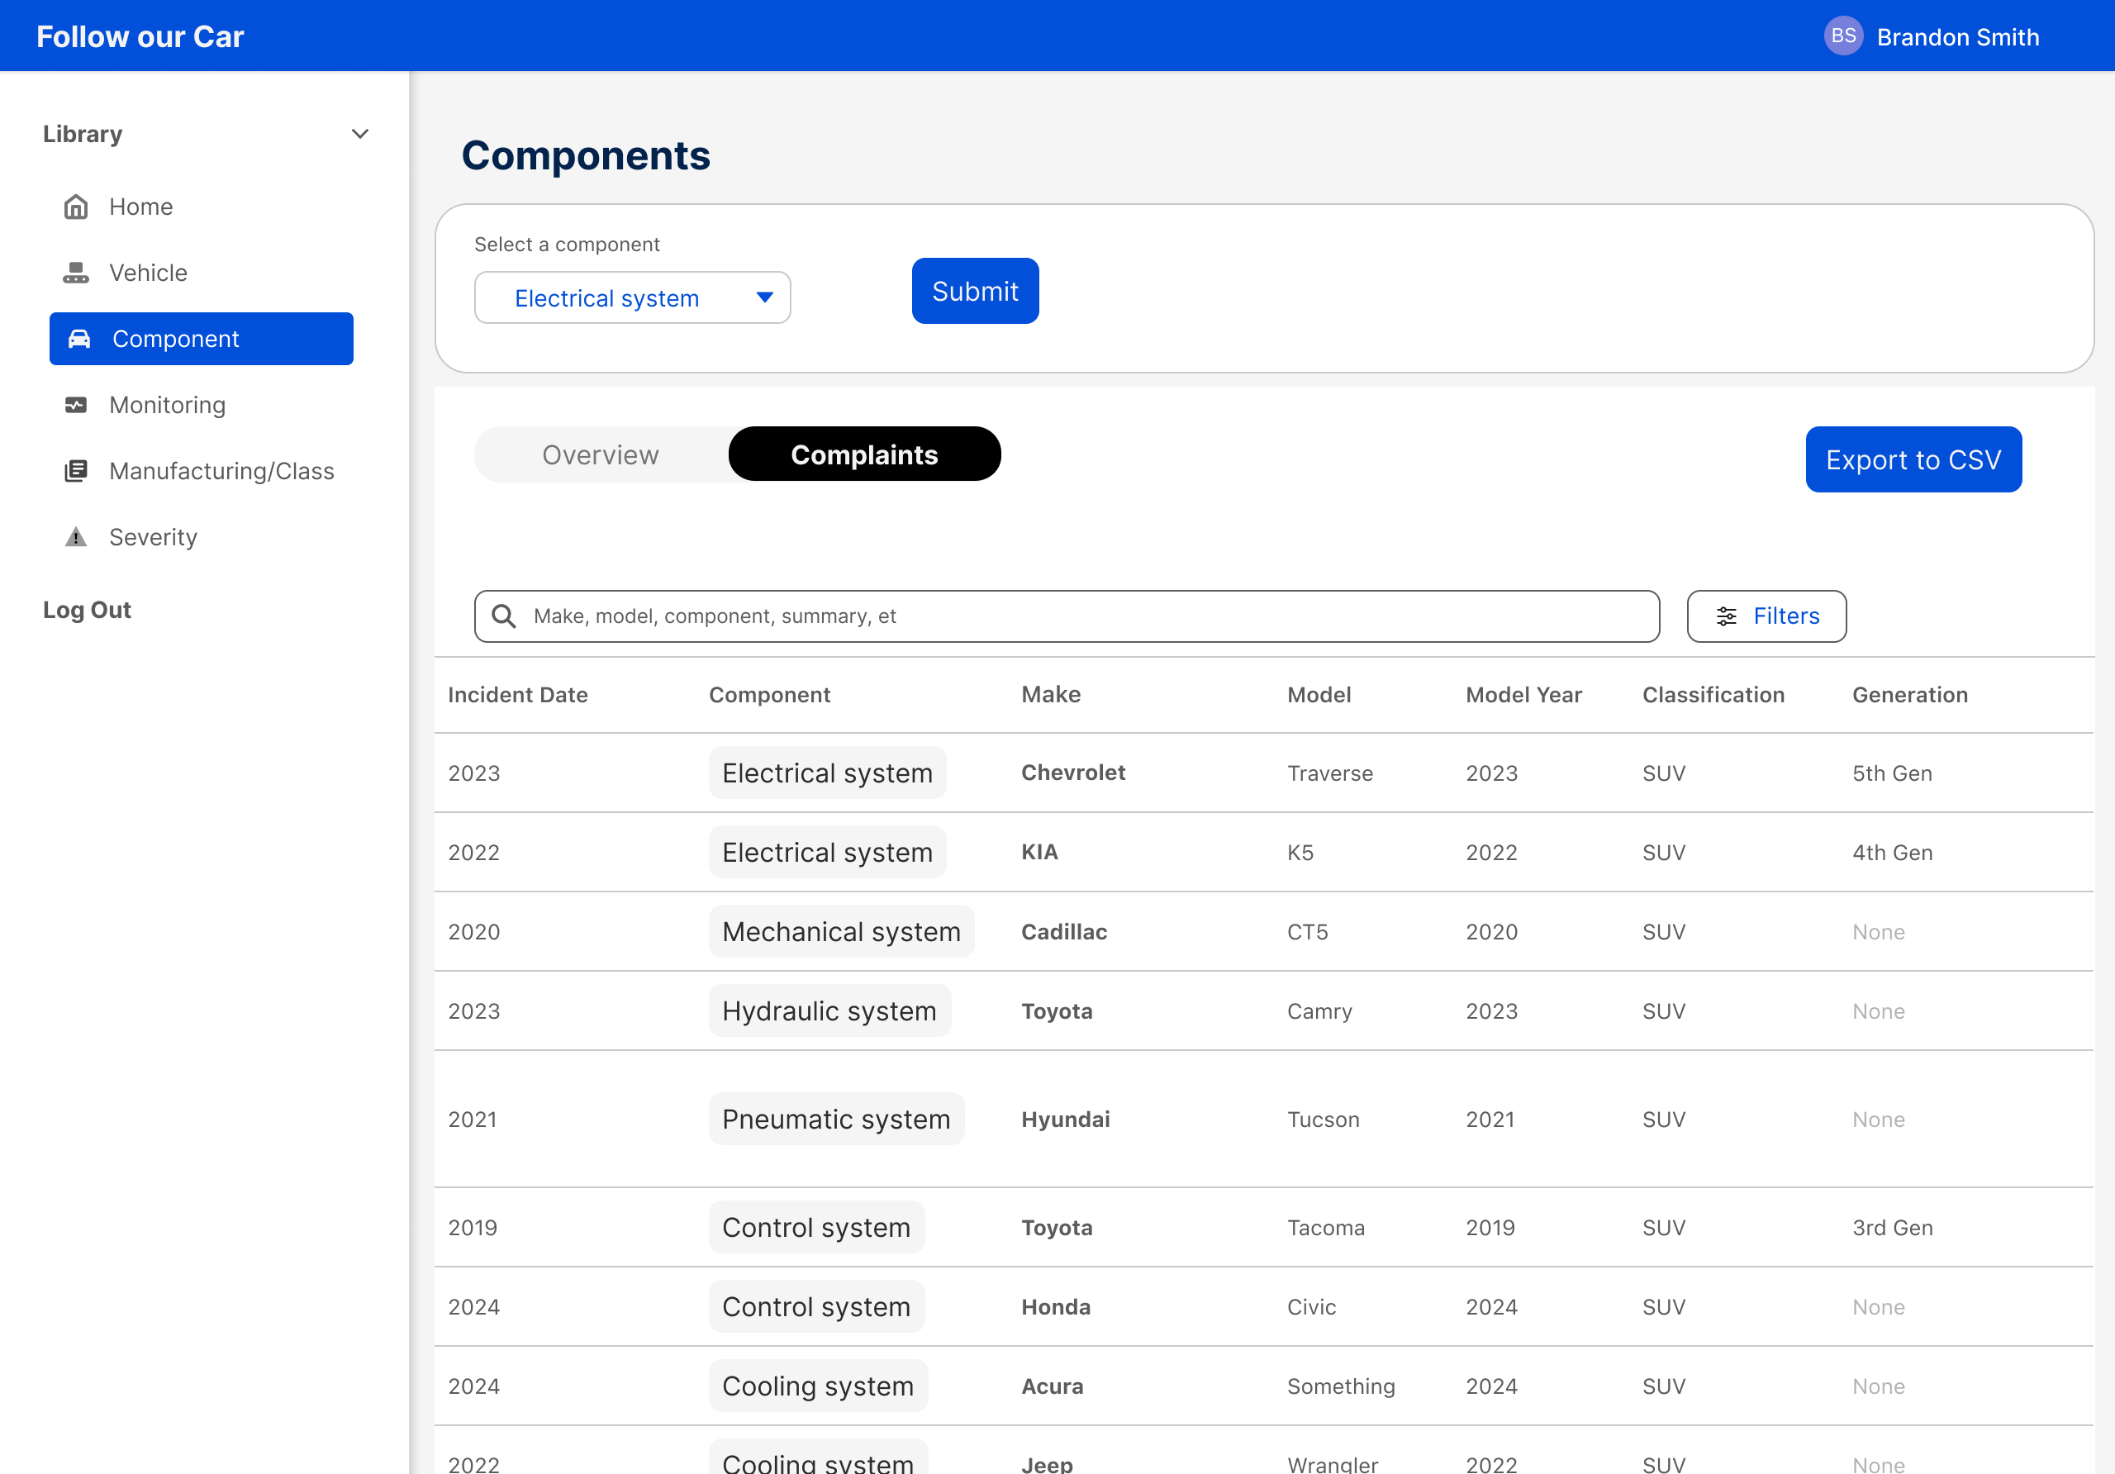This screenshot has width=2115, height=1474.
Task: Click the Model Year column header
Action: [x=1523, y=695]
